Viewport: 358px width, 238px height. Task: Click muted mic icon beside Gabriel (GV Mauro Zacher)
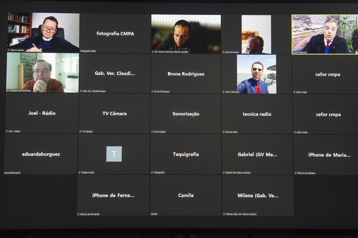223,172
